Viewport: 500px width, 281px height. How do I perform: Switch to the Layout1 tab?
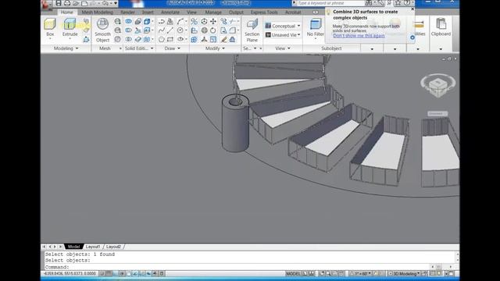tap(93, 247)
